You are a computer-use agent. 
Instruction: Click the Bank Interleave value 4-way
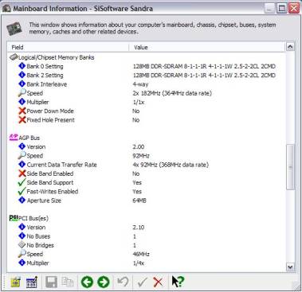(x=140, y=84)
